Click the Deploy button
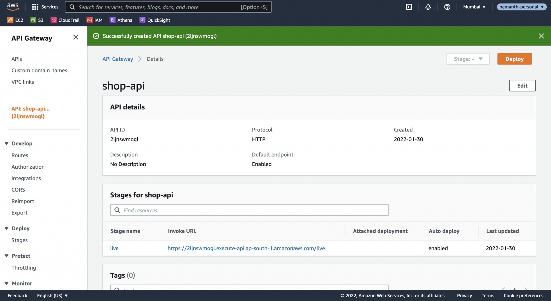The height and width of the screenshot is (301, 551). [x=514, y=59]
